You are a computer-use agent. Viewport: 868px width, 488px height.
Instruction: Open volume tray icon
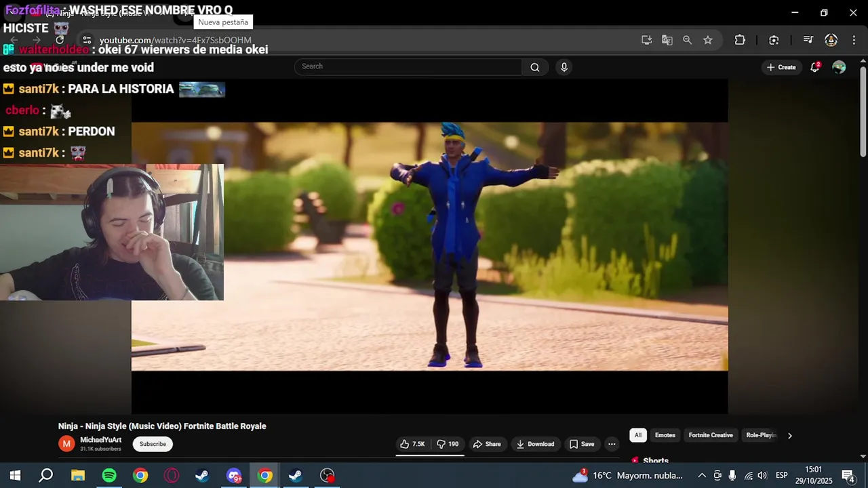click(763, 476)
